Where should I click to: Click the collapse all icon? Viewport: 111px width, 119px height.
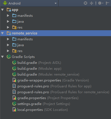pos(91,3)
